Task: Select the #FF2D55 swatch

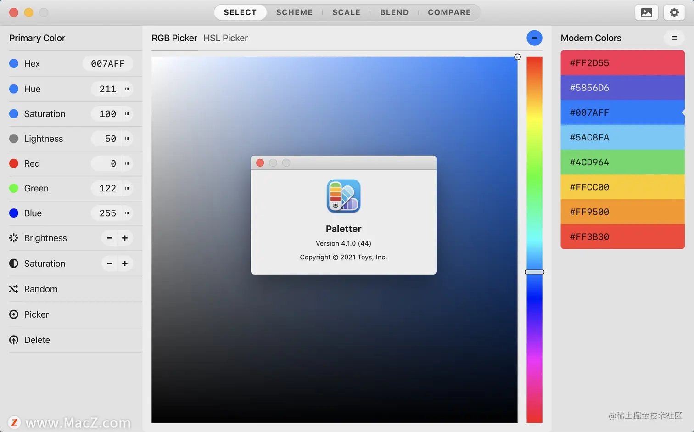Action: (622, 63)
